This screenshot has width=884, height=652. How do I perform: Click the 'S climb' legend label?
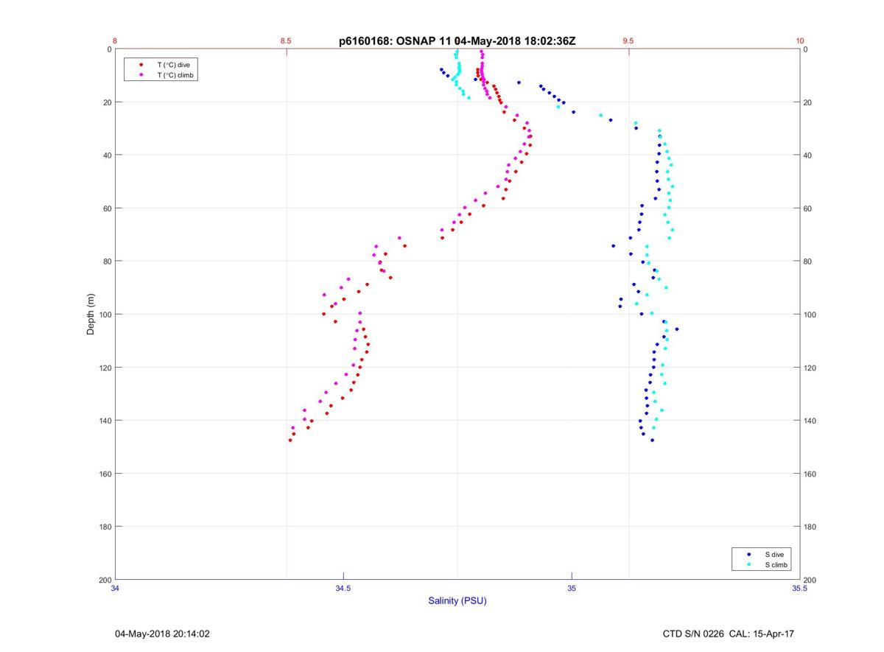coord(776,565)
